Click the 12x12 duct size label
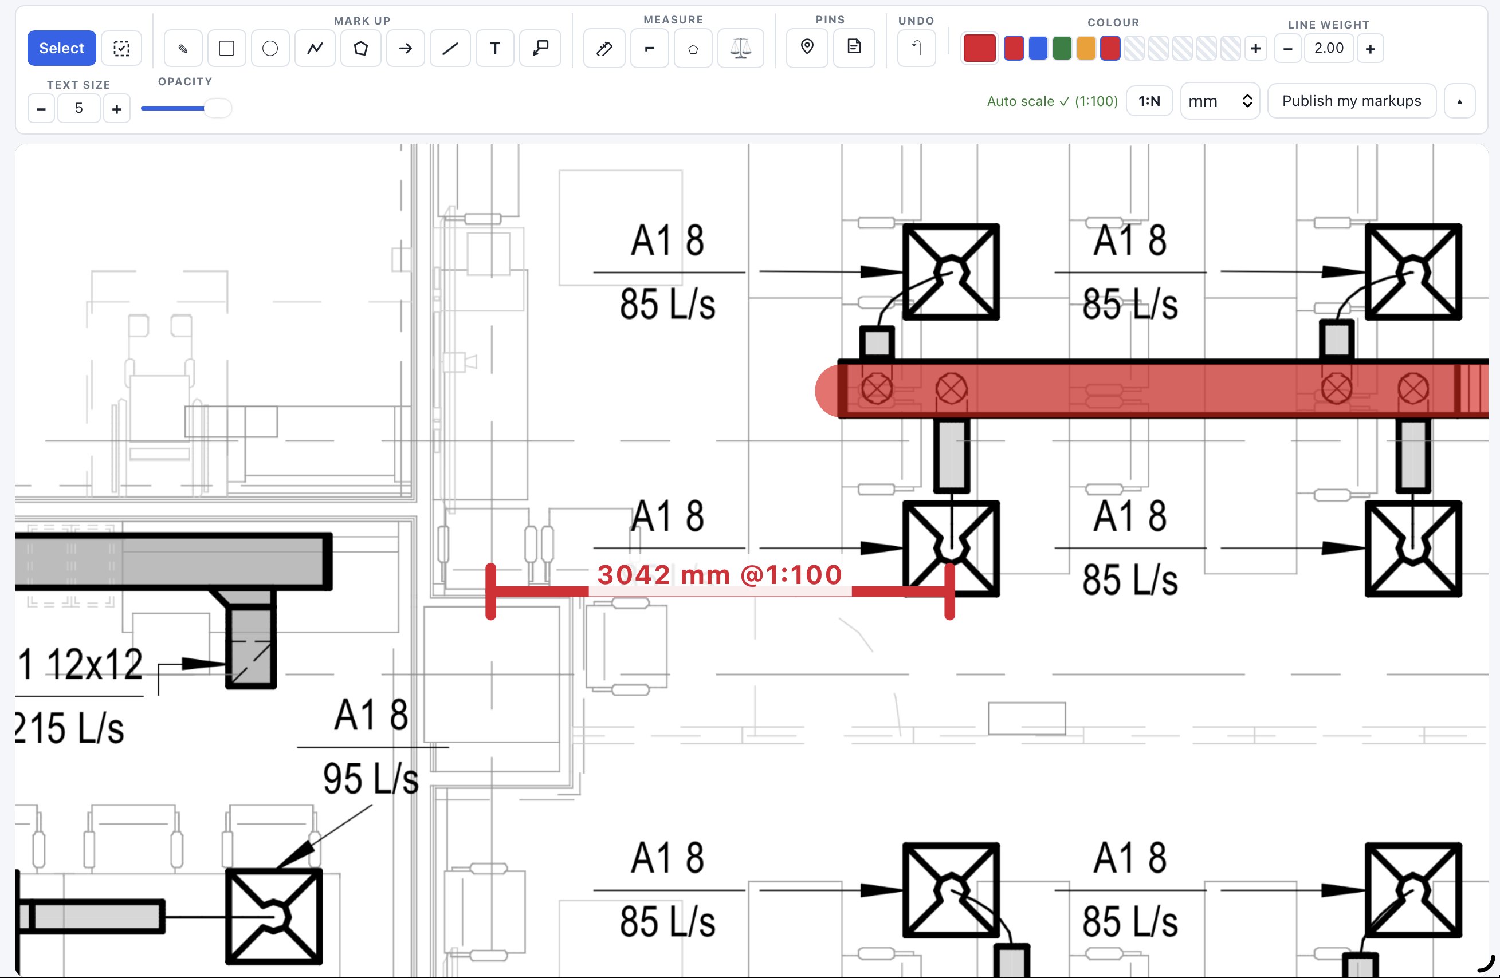 [95, 664]
